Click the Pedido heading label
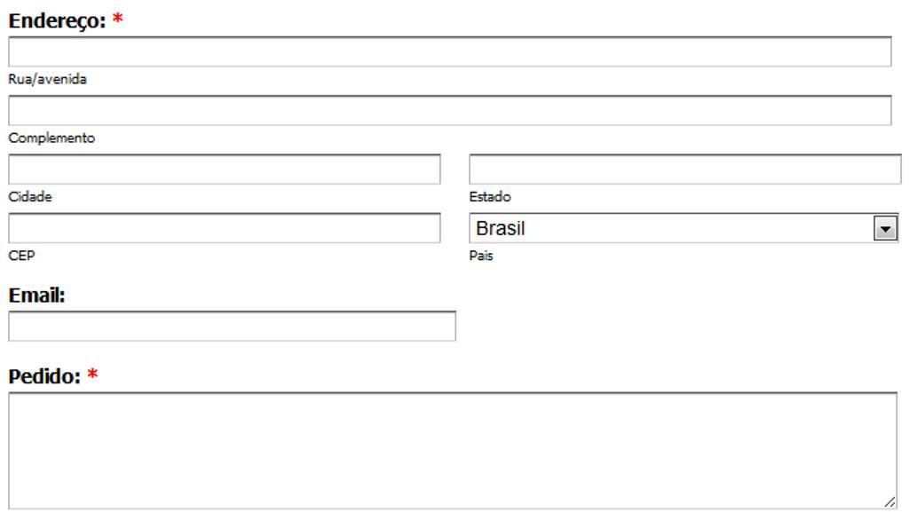This screenshot has height=521, width=909. [x=44, y=376]
